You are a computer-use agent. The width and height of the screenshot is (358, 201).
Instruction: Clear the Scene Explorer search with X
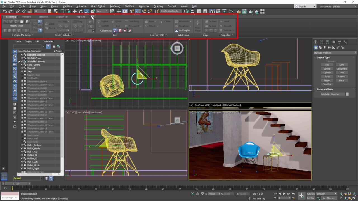point(43,46)
